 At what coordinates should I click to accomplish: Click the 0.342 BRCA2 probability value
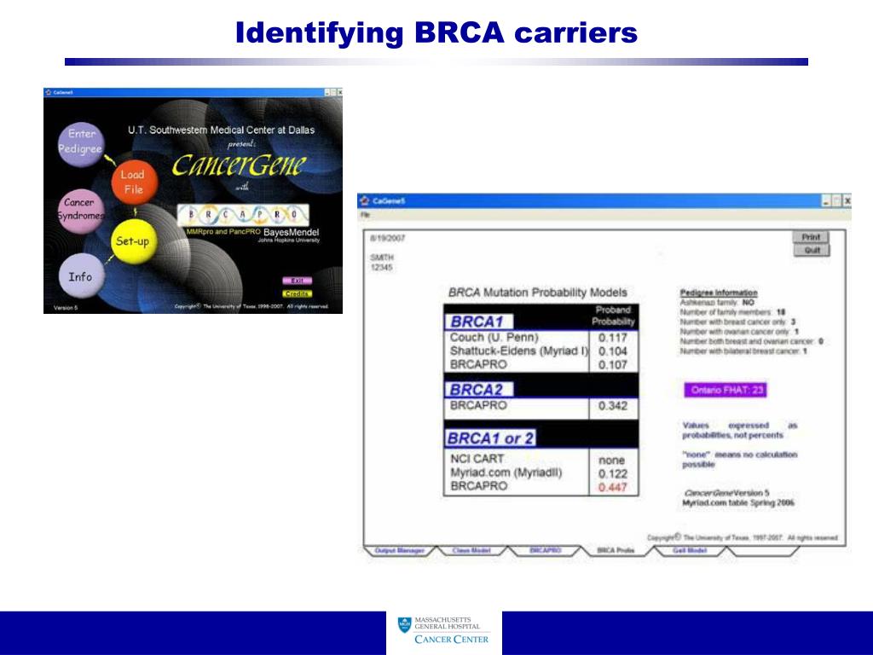[612, 406]
